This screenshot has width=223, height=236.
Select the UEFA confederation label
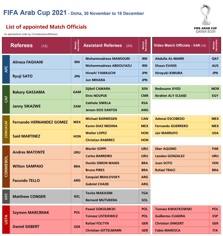6,219
